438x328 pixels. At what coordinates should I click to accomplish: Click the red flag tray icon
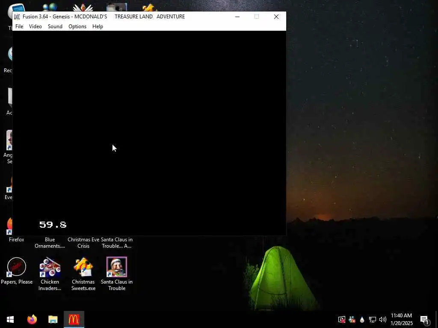tap(342, 319)
